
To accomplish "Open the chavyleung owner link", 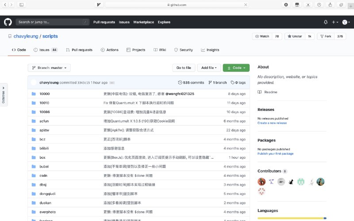I will [x=26, y=36].
